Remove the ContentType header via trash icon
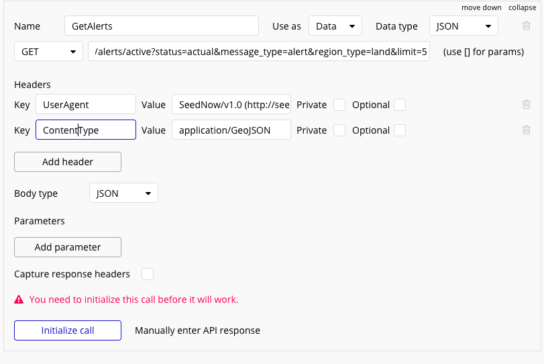 pos(527,130)
